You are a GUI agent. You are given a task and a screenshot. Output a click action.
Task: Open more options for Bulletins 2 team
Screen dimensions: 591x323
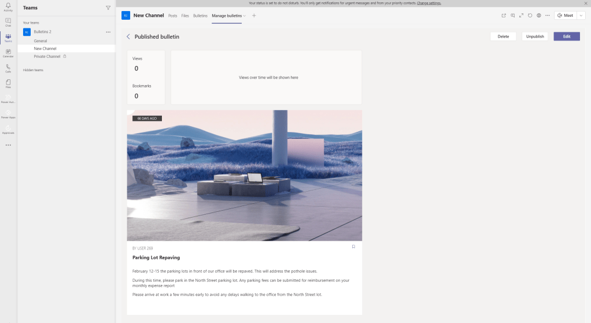[108, 32]
